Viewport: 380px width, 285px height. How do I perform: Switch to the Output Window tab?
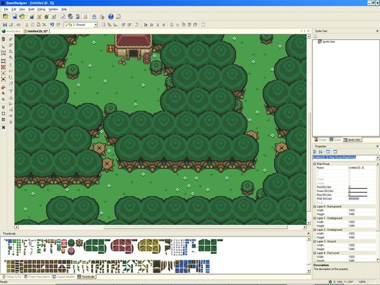pos(64,277)
